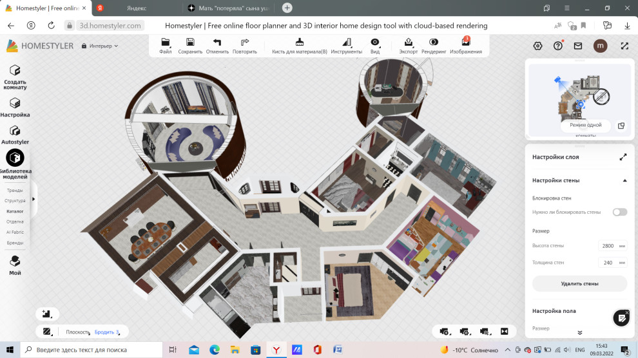Enable Режим одной комнаты single-room mode

[585, 125]
